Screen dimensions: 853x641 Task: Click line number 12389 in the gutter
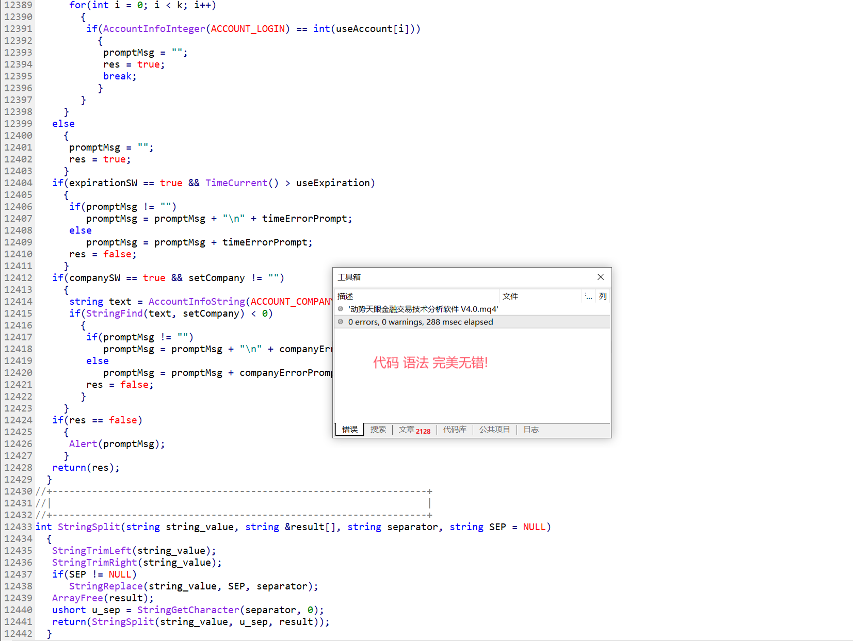pos(18,5)
